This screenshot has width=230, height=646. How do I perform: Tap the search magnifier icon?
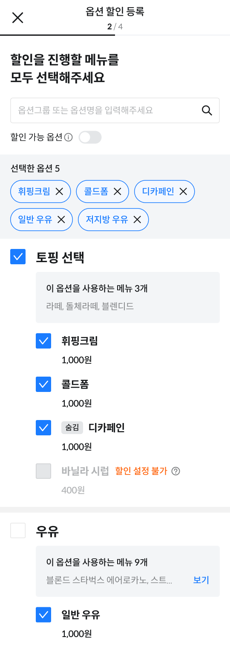click(x=207, y=111)
